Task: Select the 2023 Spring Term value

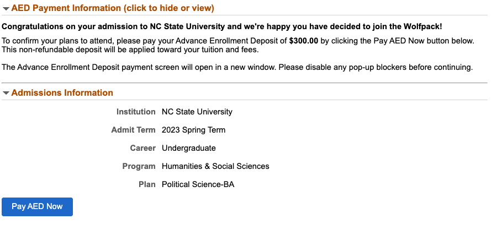Action: tap(193, 130)
